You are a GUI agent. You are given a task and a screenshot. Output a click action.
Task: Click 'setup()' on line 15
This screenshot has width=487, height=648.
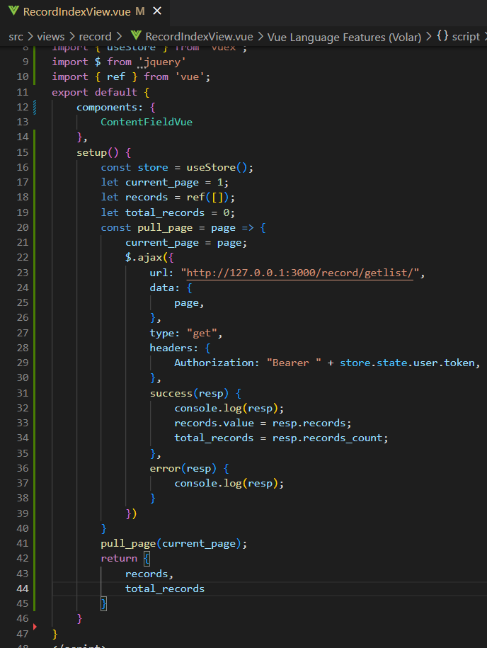[x=98, y=153]
